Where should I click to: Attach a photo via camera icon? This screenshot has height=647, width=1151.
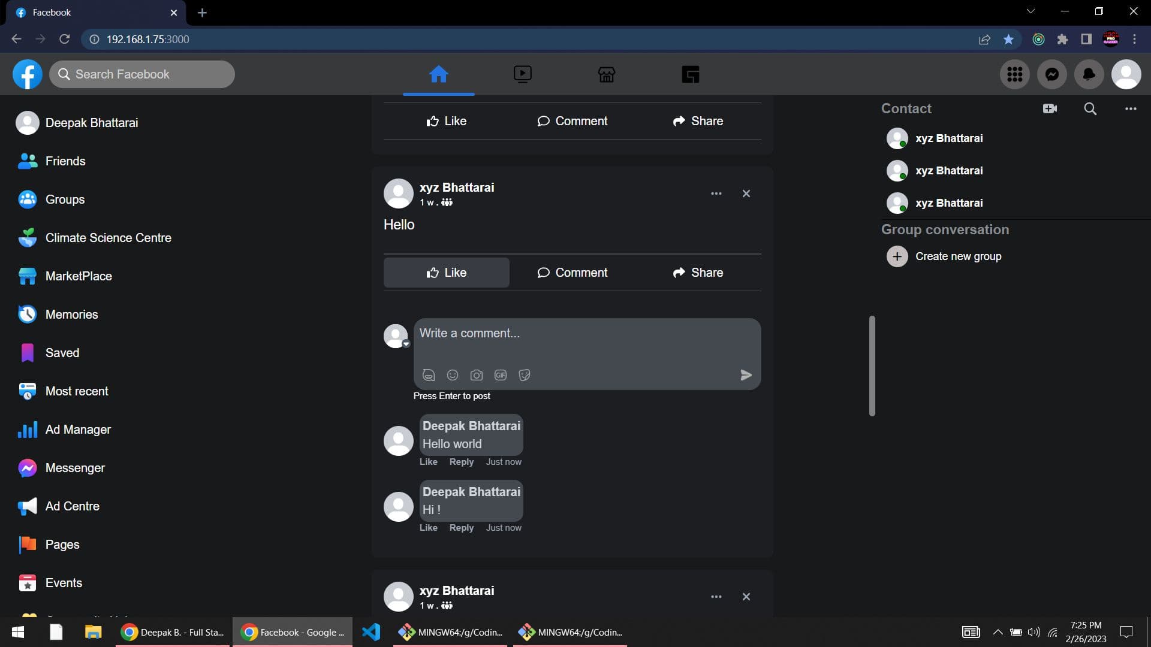click(477, 375)
